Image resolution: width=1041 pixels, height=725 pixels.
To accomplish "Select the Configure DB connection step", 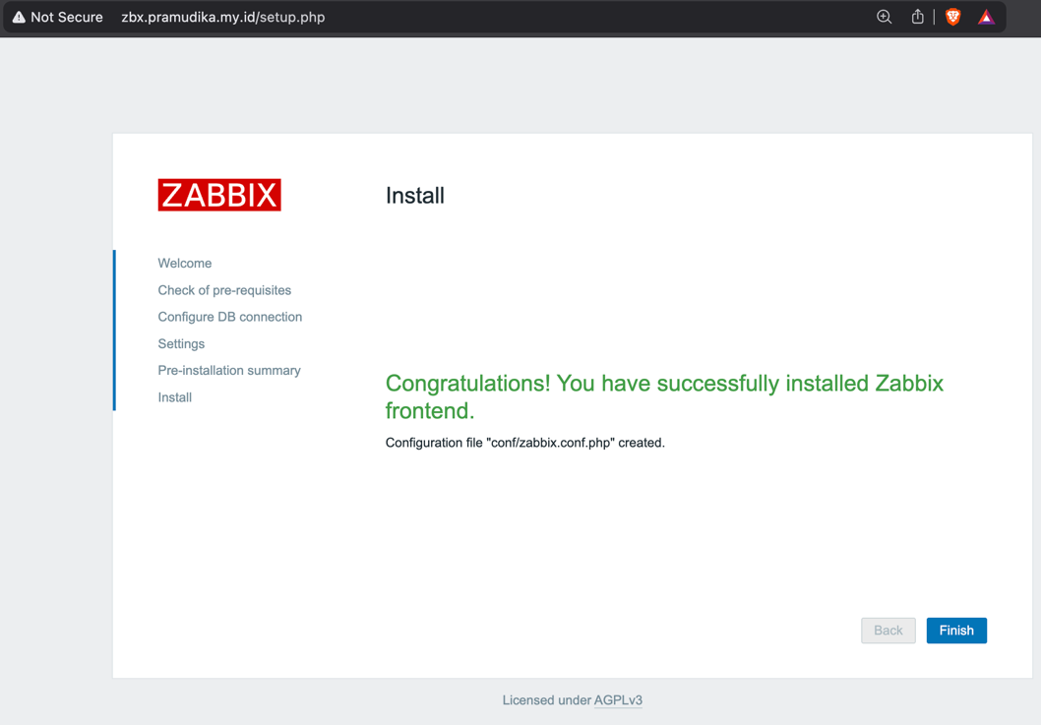I will (229, 317).
